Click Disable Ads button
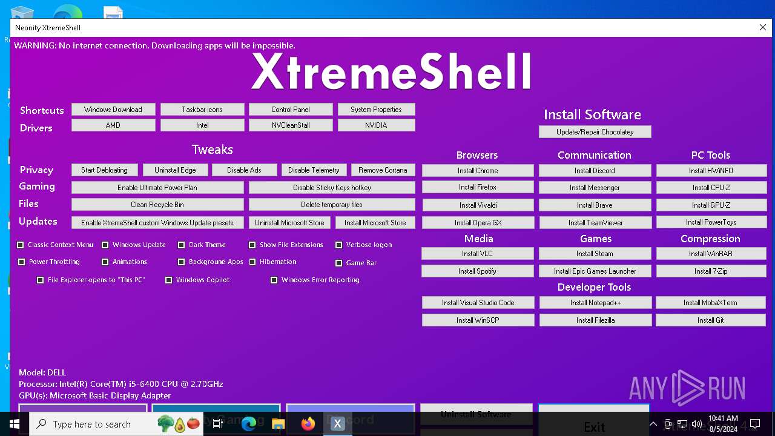Screen dimensions: 775x436 pos(244,170)
